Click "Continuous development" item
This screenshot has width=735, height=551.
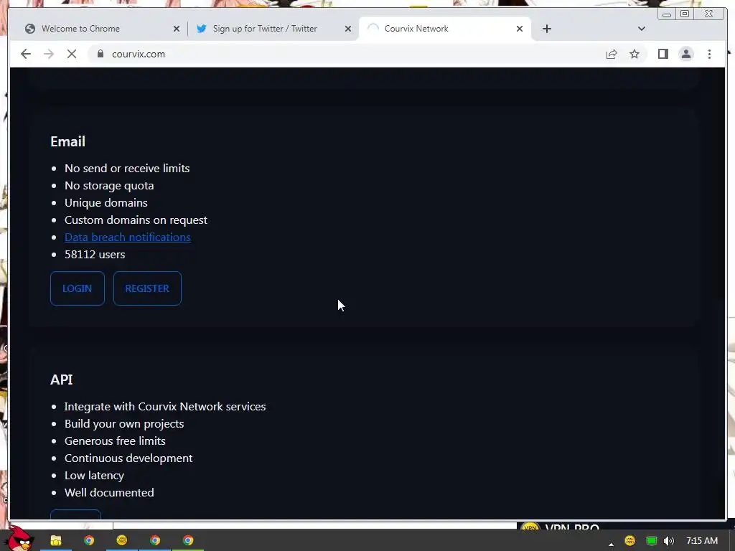click(x=128, y=458)
